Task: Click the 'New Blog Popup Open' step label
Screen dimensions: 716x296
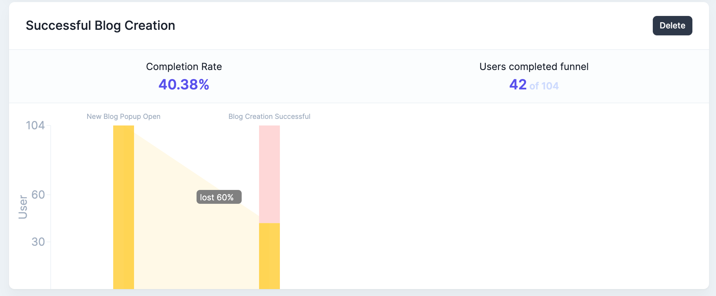Action: [124, 116]
